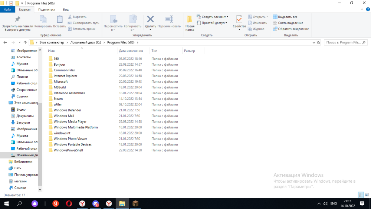Viewport: 371px width, 209px height.
Task: Sort by the Размер column header
Action: click(x=193, y=50)
